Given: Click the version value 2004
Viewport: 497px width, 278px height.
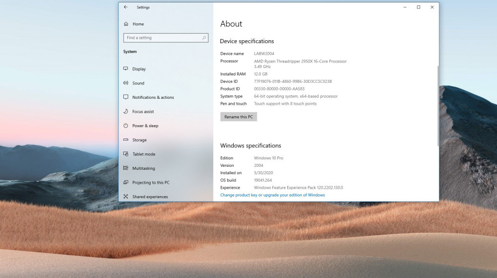Looking at the screenshot, I should tap(258, 165).
